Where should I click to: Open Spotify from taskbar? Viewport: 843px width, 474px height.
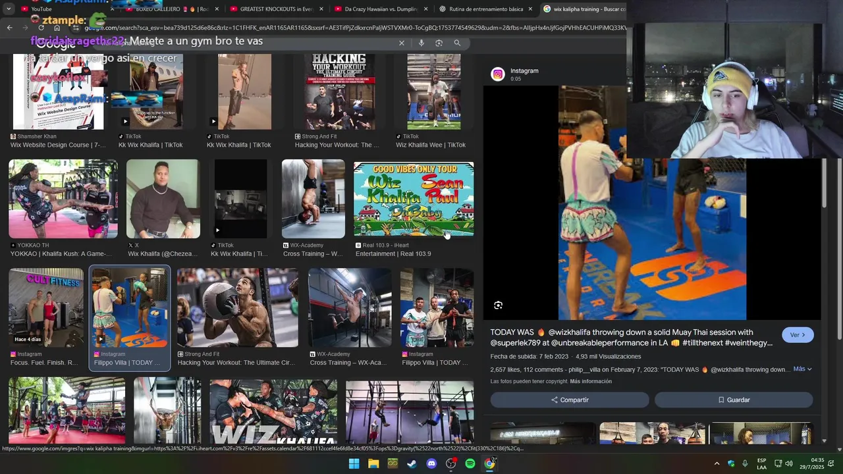(470, 463)
